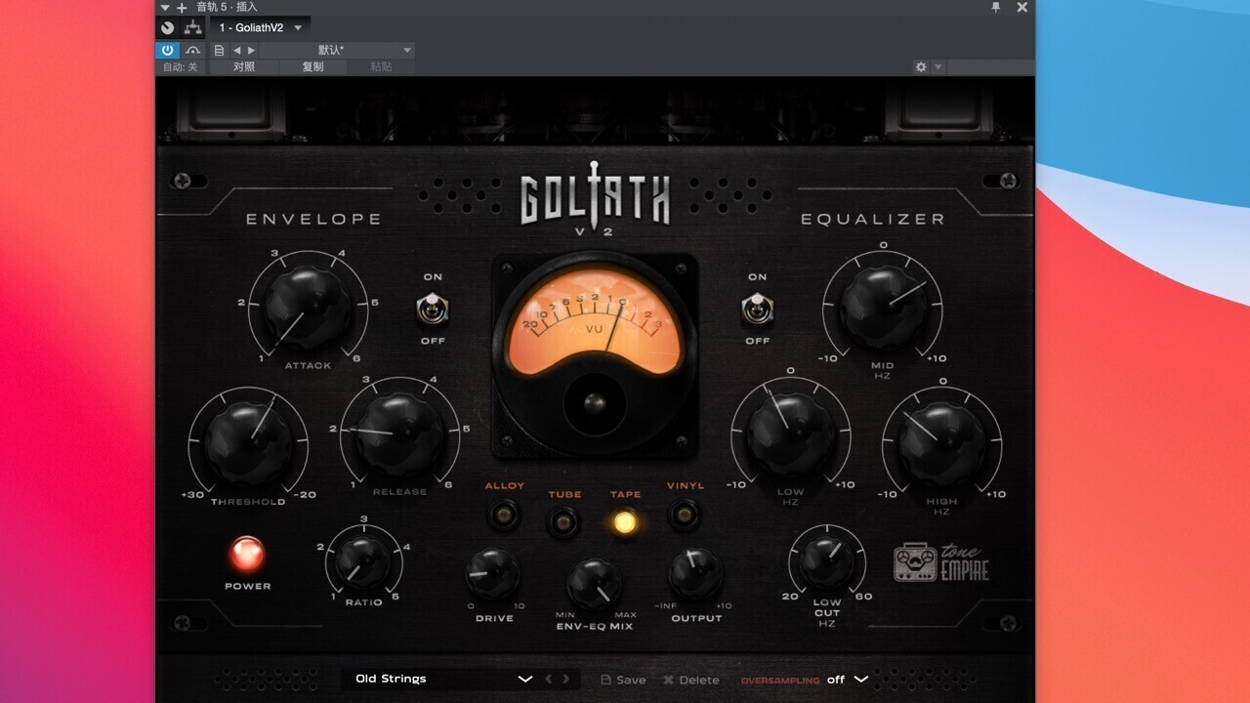Select the lit TAPE saturation mode button
This screenshot has height=703, width=1250.
(625, 521)
